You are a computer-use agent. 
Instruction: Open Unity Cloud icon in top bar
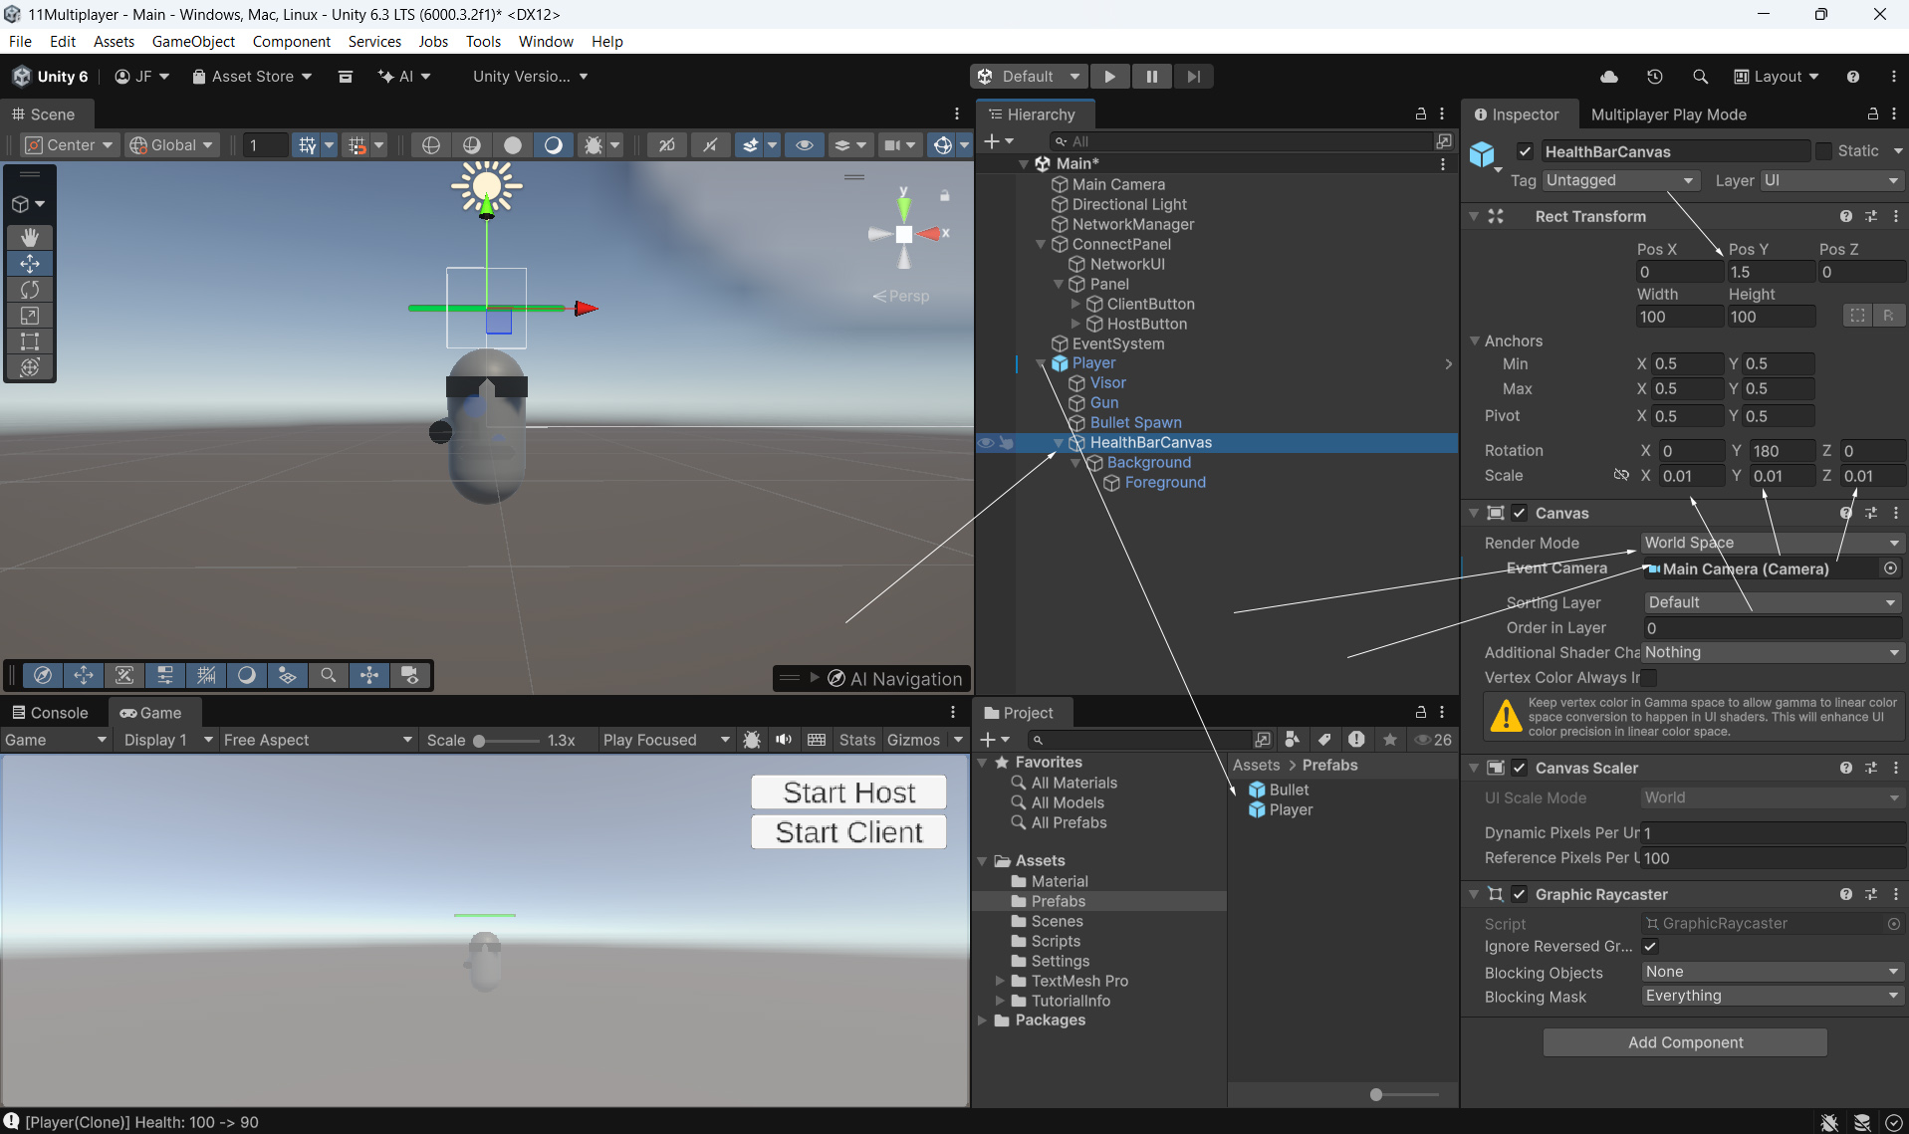(x=1608, y=77)
